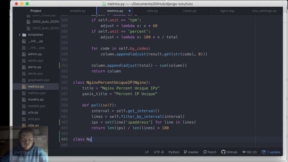Click the 'return column' line
This screenshot has width=288, height=162.
click(106, 71)
